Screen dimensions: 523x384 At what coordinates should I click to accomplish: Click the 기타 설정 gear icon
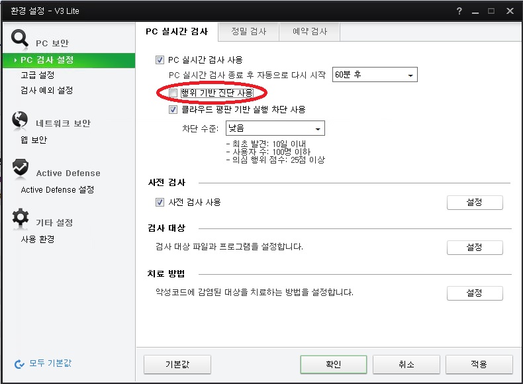point(21,218)
